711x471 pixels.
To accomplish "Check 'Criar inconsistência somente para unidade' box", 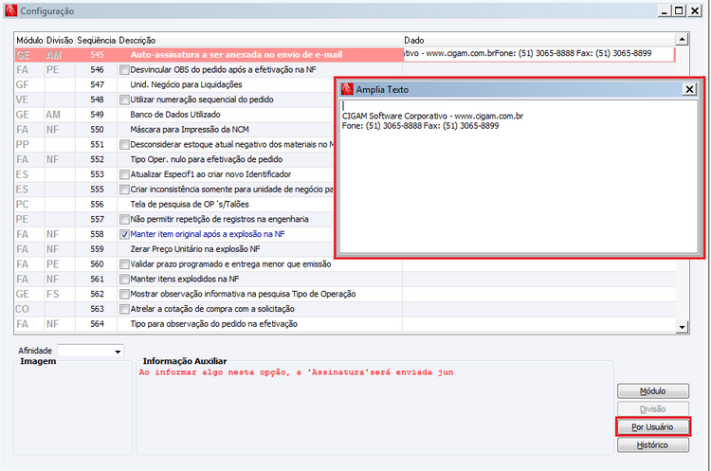I will tap(124, 190).
